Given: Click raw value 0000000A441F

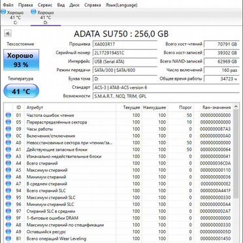Looking at the screenshot, I should pos(216,191).
